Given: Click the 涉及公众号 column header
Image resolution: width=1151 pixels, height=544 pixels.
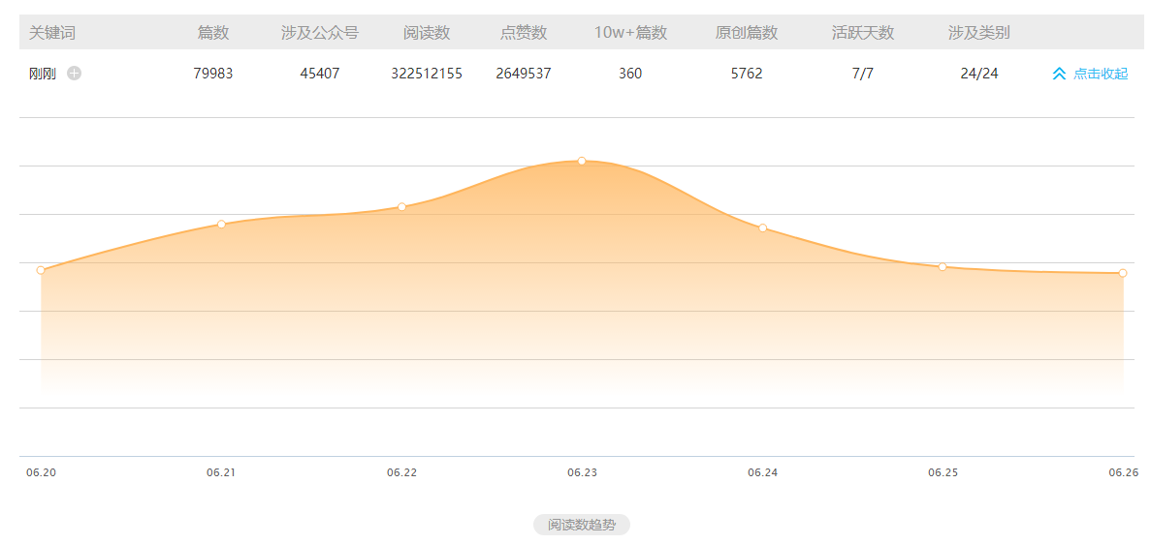Looking at the screenshot, I should [320, 33].
